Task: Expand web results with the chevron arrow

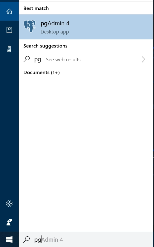Action: 143,59
